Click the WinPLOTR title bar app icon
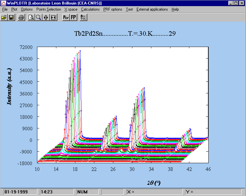This screenshot has height=196, width=246. click(3, 3)
